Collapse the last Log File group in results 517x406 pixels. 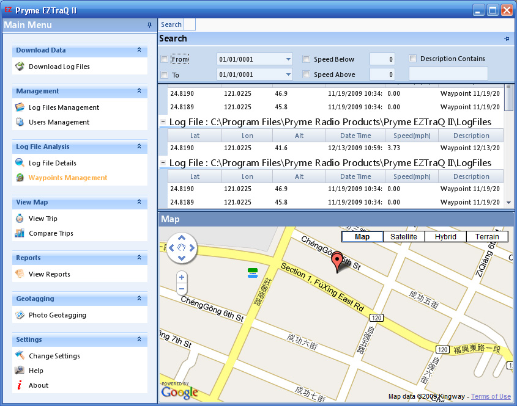click(163, 163)
